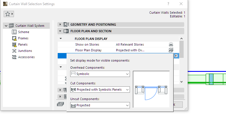
Task: Open the Cut Components dropdown
Action: pos(100,90)
